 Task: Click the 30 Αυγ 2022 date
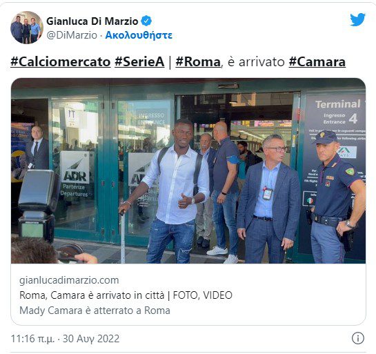[x=91, y=339]
